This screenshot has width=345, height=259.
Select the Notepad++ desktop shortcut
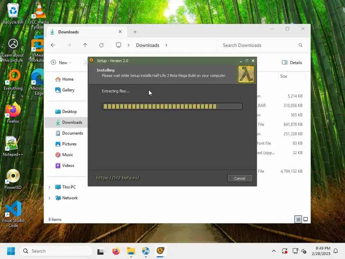coord(13,146)
